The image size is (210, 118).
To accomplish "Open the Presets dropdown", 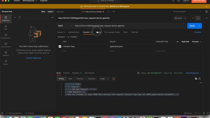I will click(197, 42).
